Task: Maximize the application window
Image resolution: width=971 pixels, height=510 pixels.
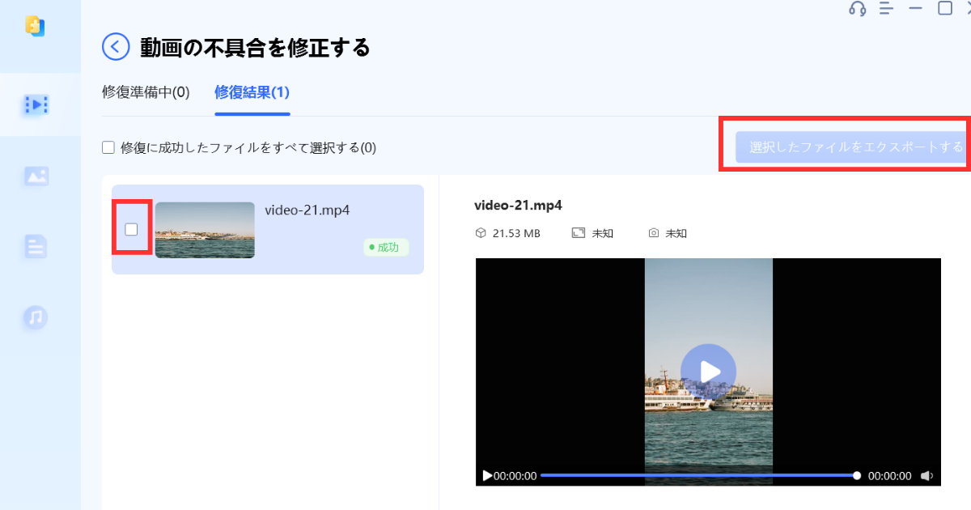Action: (x=944, y=9)
